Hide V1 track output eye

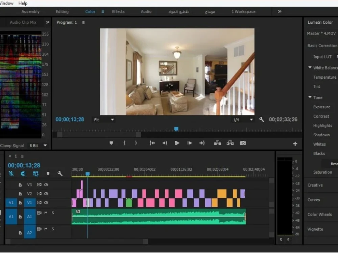46,203
